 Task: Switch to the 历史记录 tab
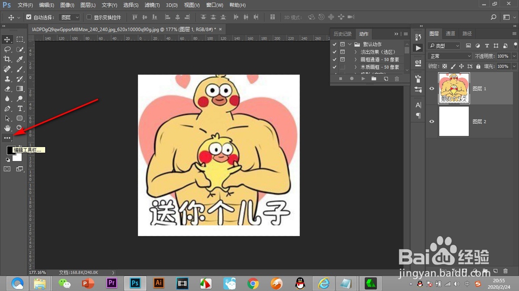[343, 34]
